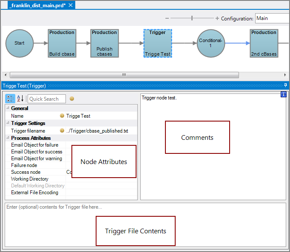Collapse the Trigger Settings section

pyautogui.click(x=8, y=122)
